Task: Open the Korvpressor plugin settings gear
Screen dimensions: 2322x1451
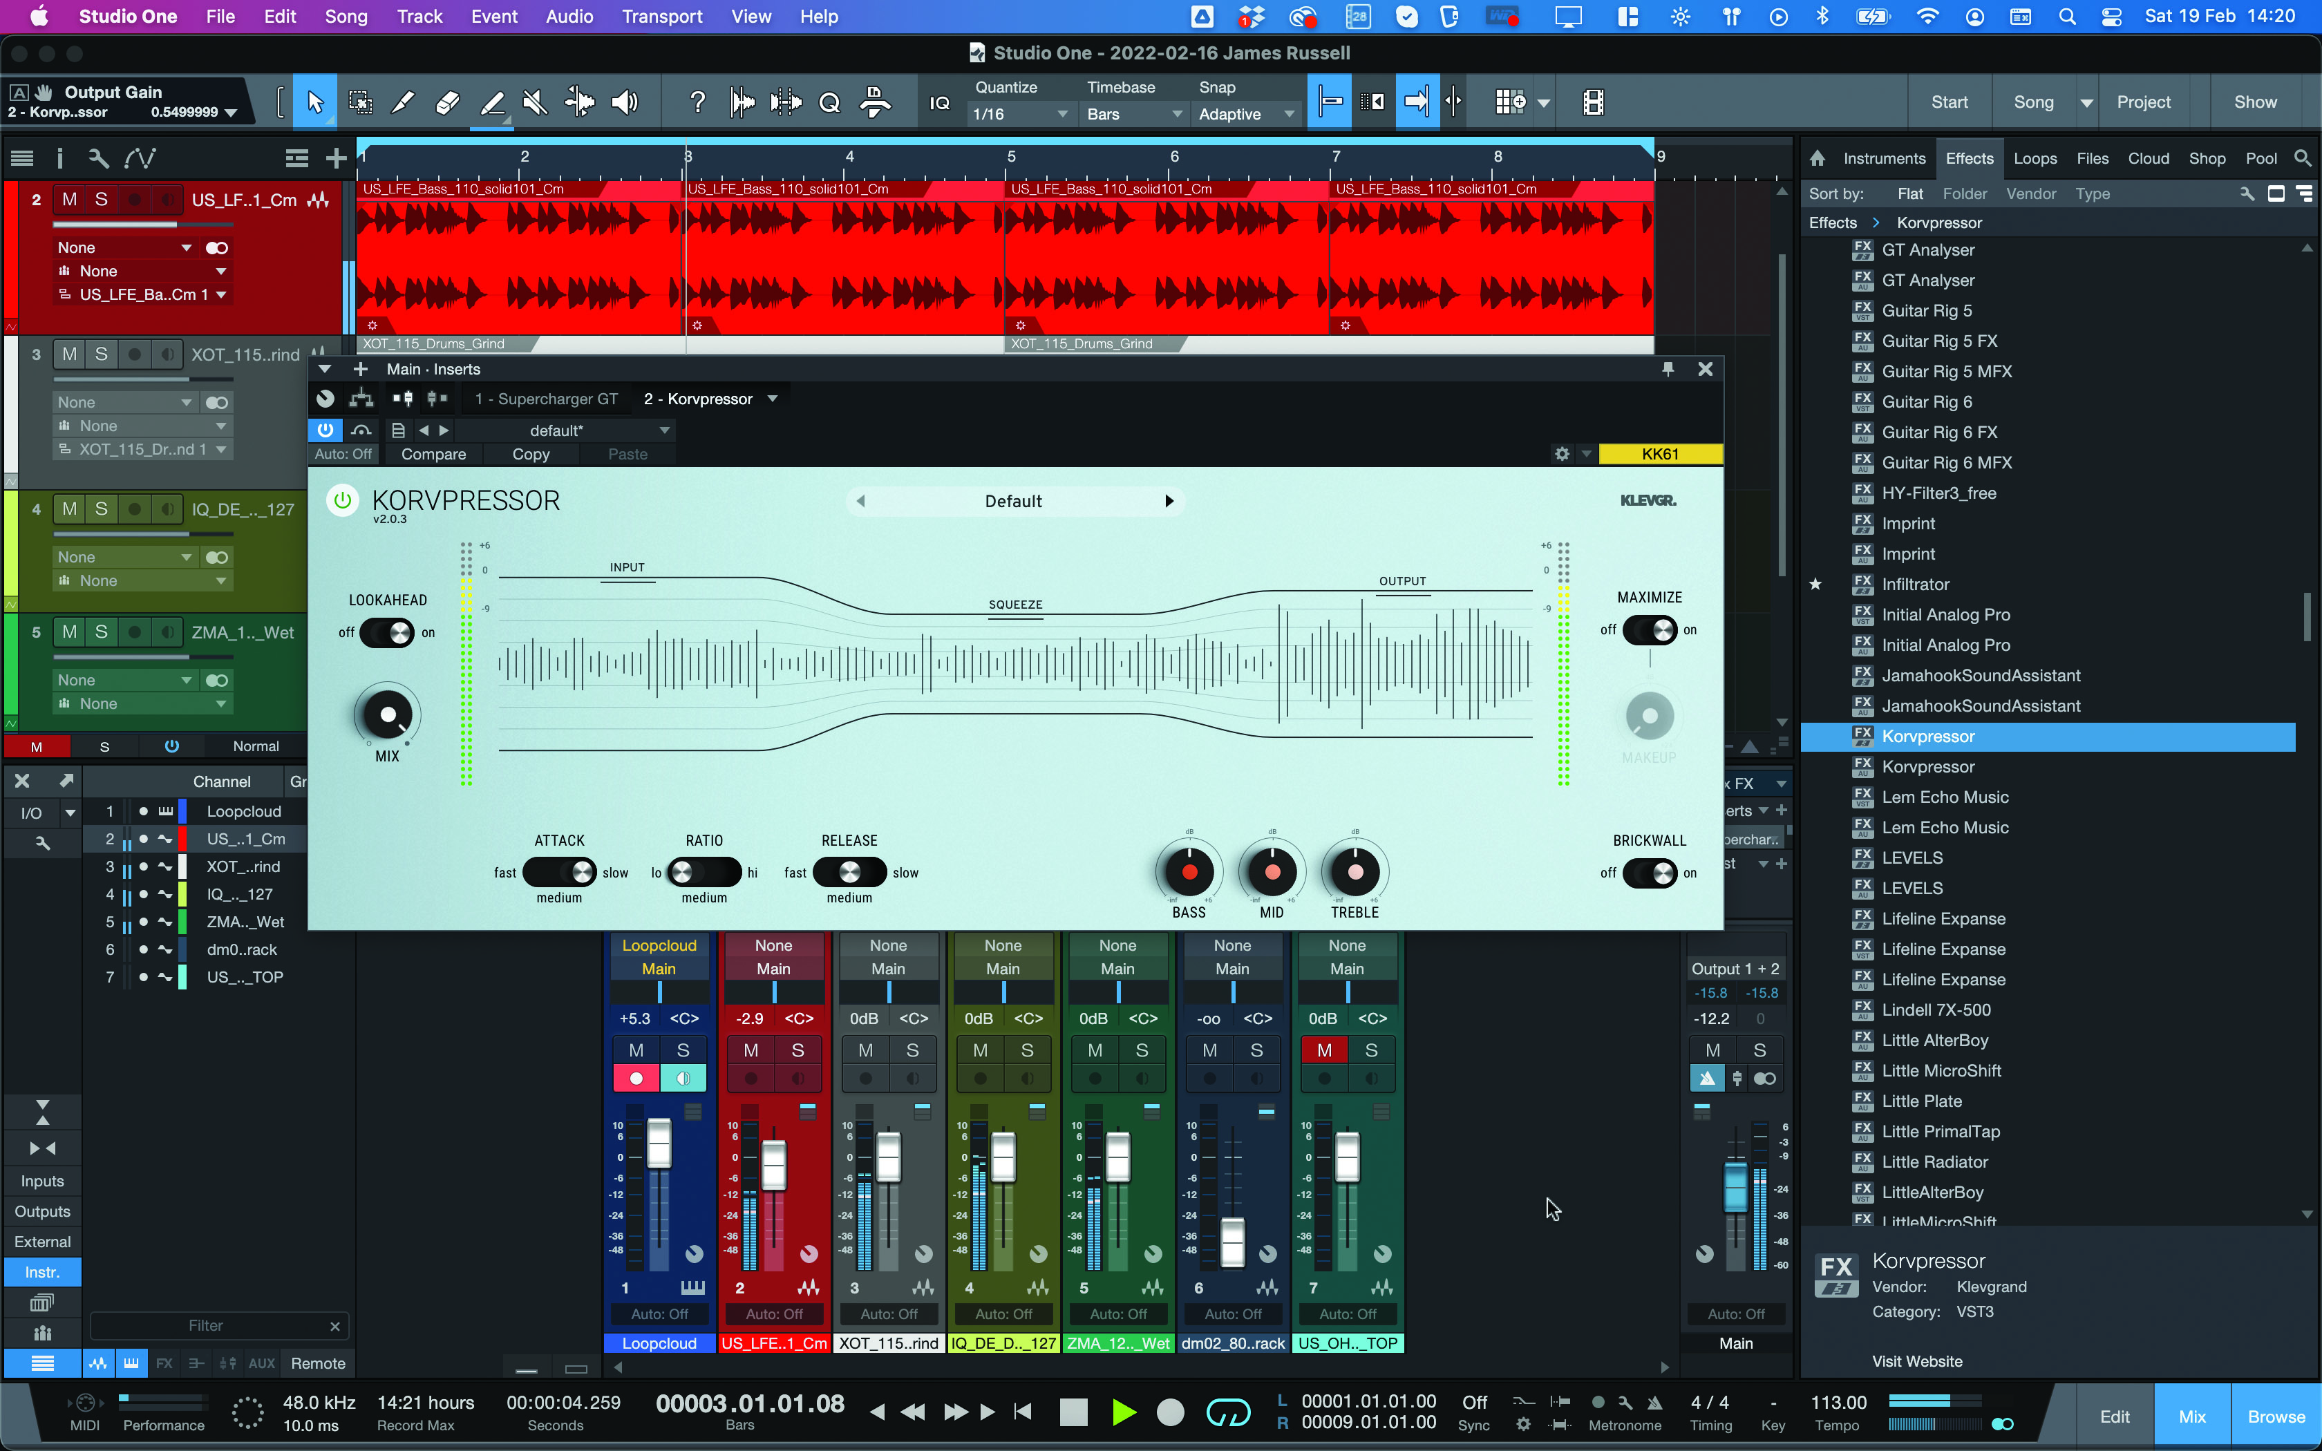Action: point(1561,454)
